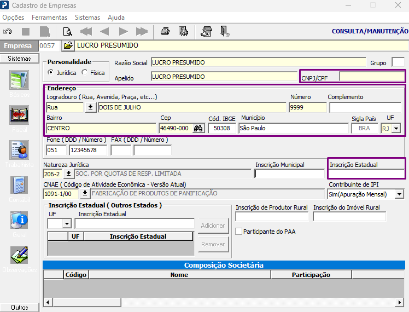Expand the Contribuinte de IPI dropdown
The image size is (409, 312).
pyautogui.click(x=399, y=194)
